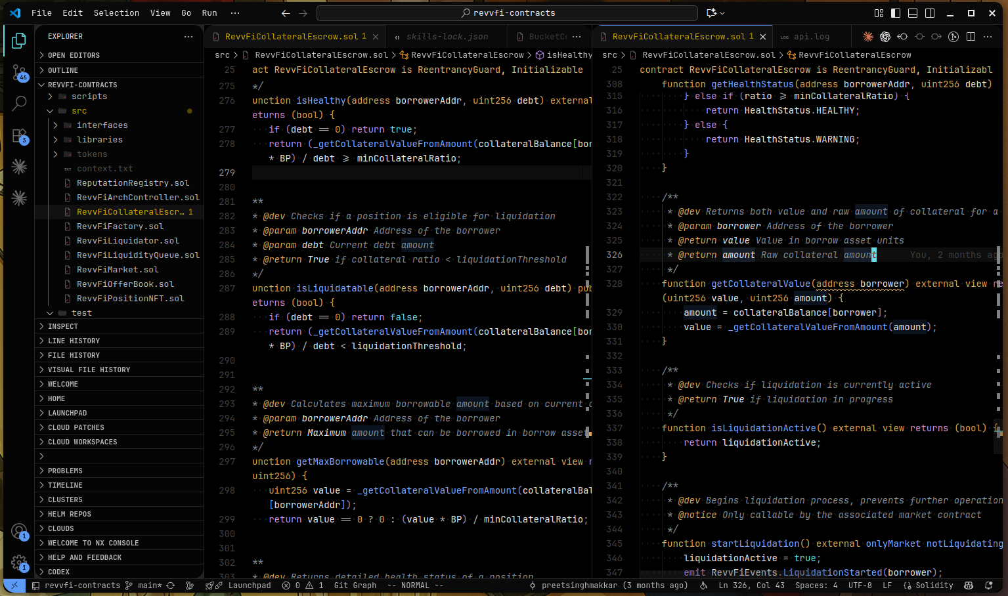The width and height of the screenshot is (1008, 596).
Task: Expand the interfaces folder
Action: [x=120, y=125]
